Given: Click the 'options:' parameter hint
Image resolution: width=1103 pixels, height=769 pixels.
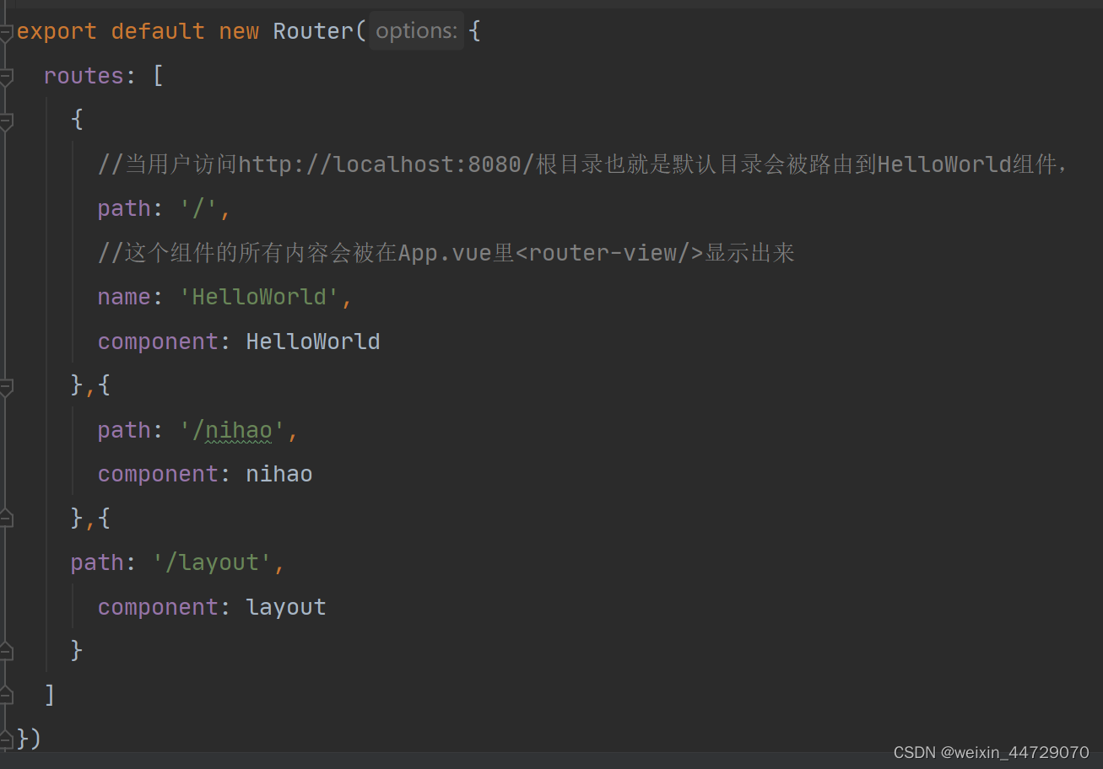Looking at the screenshot, I should click(417, 31).
